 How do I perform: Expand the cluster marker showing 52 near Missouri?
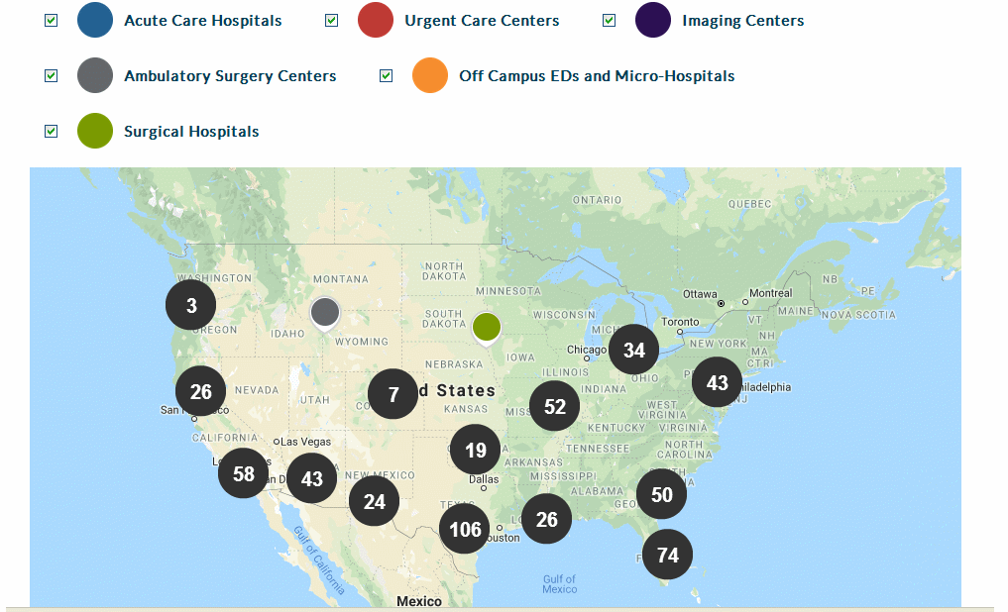[555, 406]
